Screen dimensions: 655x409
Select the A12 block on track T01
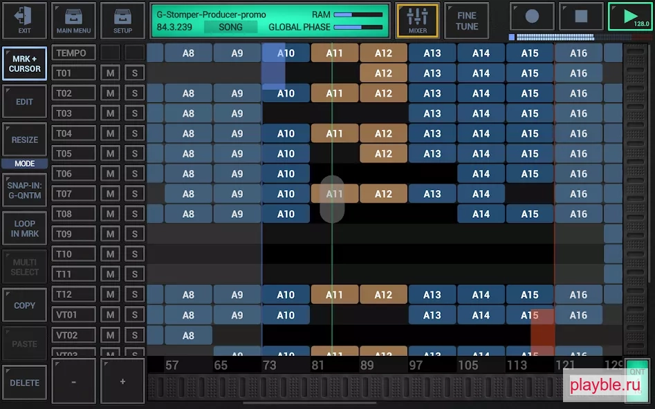tap(383, 73)
